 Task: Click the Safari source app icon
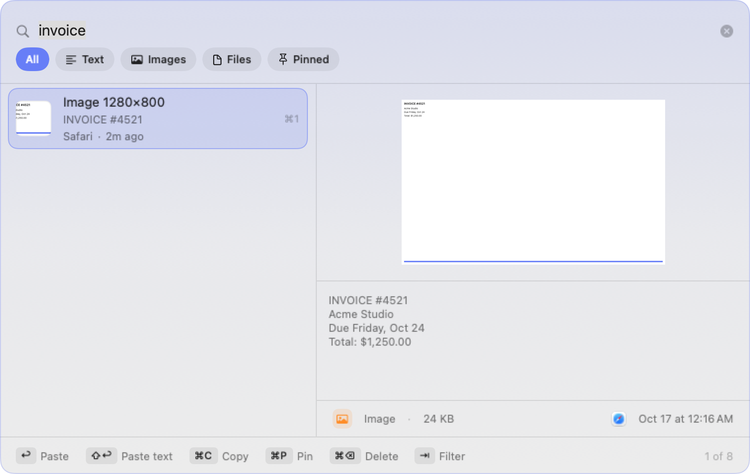619,419
